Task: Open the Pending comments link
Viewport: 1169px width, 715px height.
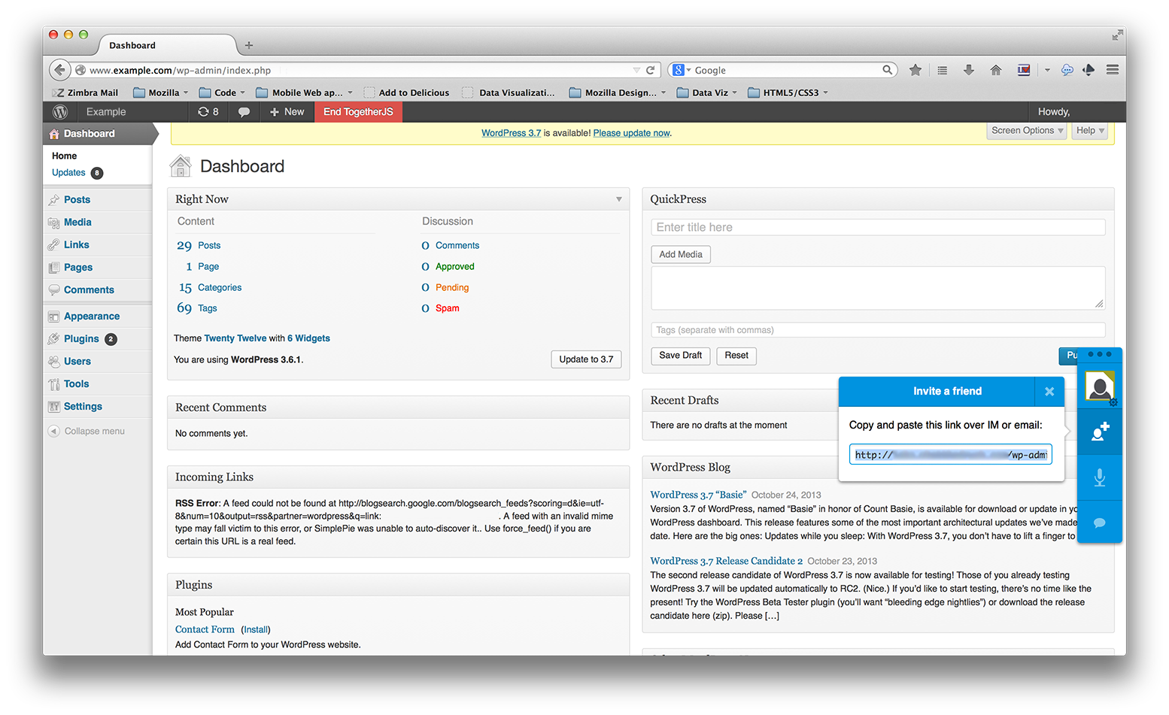Action: pos(452,288)
